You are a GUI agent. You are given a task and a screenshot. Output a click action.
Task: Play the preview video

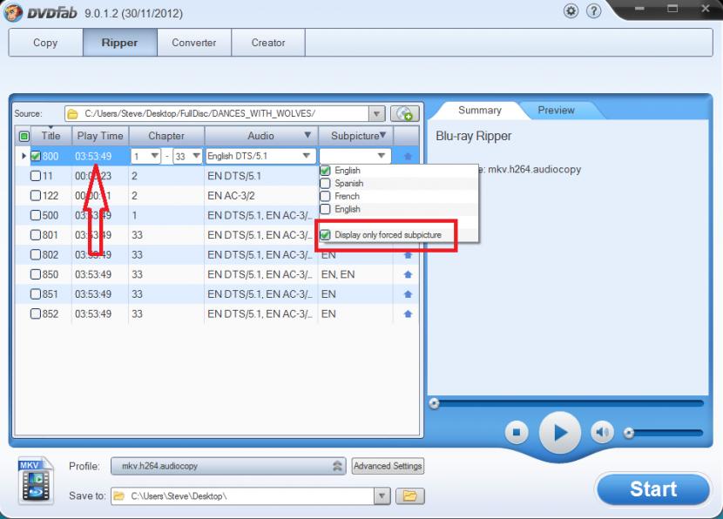(560, 433)
